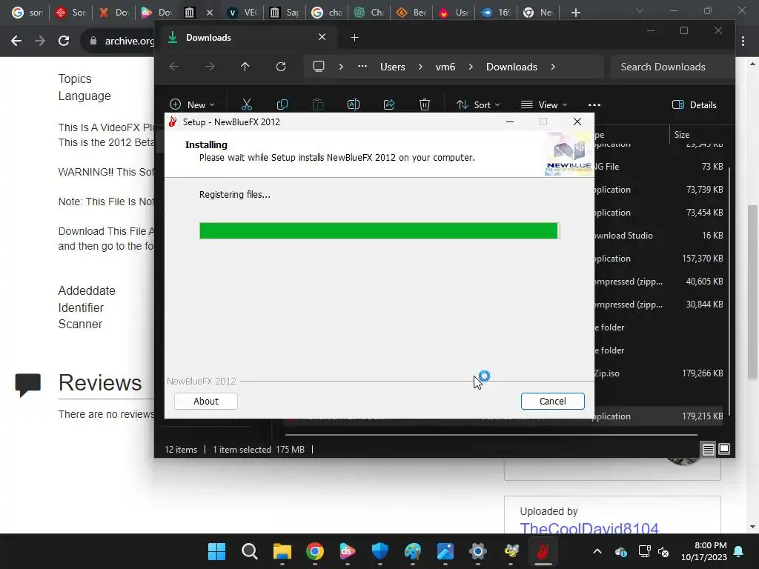
Task: Cancel the NewBlueFX 2012 installation
Action: click(x=552, y=401)
